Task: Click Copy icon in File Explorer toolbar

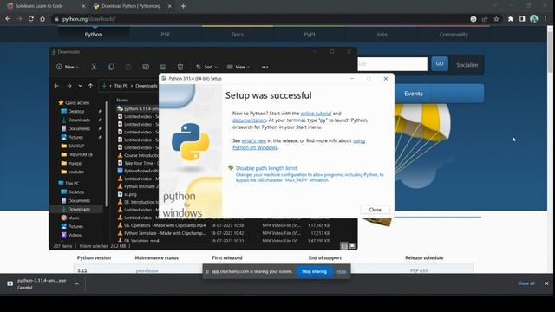Action: pos(111,67)
